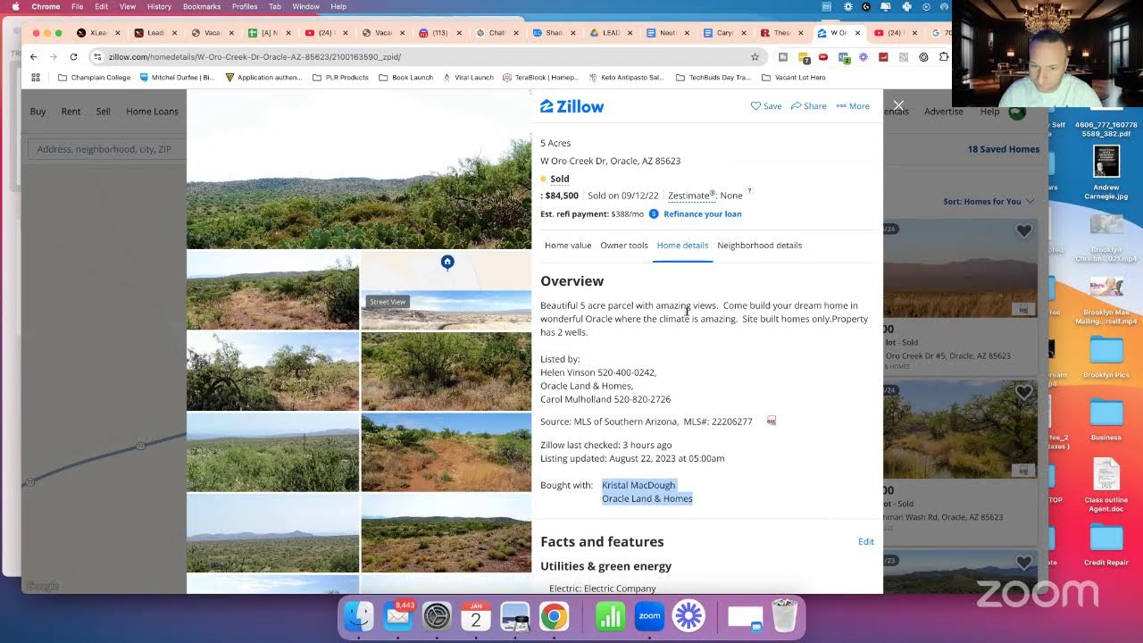This screenshot has height=643, width=1143.
Task: Open the Street View map thumbnail
Action: tap(446, 291)
